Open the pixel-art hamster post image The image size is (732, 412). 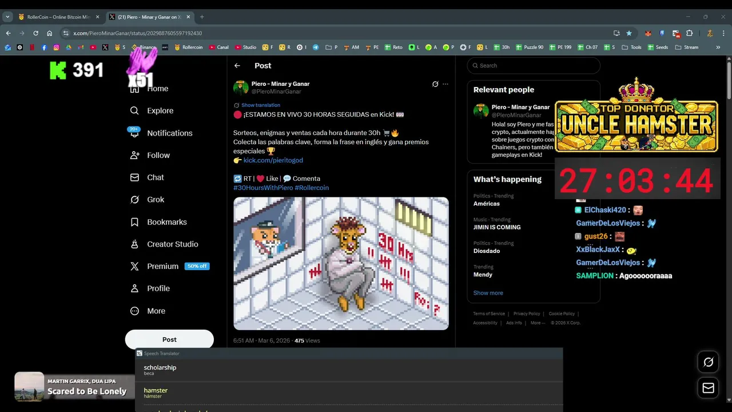[341, 263]
